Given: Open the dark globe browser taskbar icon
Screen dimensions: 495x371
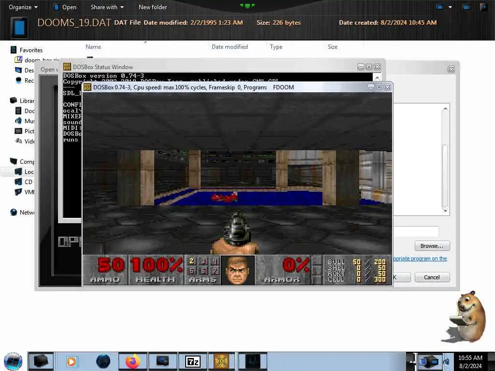Looking at the screenshot, I should pyautogui.click(x=103, y=361).
